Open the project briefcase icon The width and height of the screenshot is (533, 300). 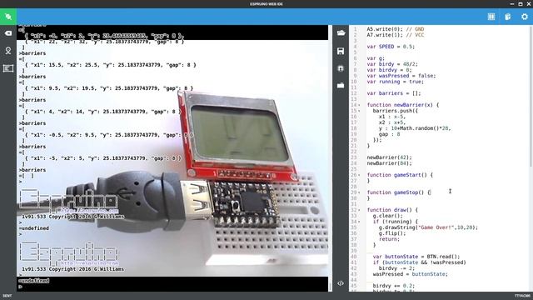(x=341, y=85)
